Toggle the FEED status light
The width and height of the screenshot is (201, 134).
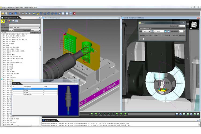point(117,114)
